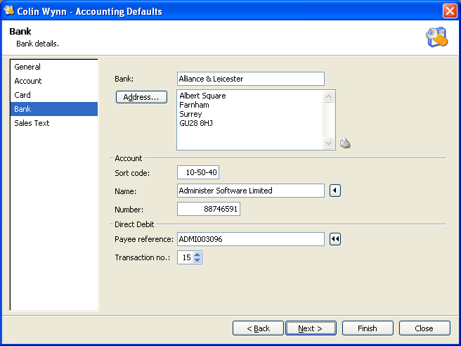Increase the Transaction no. value
The image size is (461, 346).
coord(197,255)
